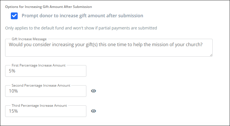The image size is (230, 126).
Task: Click the 15% value text
Action: pyautogui.click(x=13, y=111)
